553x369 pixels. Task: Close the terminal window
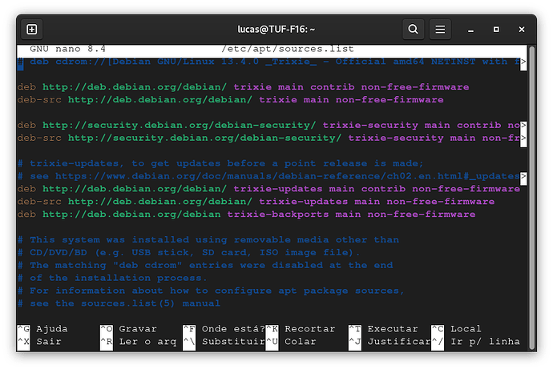tap(519, 30)
